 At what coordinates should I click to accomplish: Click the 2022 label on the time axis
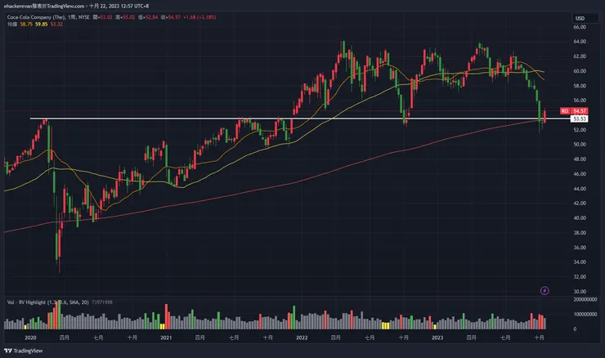tap(302, 338)
